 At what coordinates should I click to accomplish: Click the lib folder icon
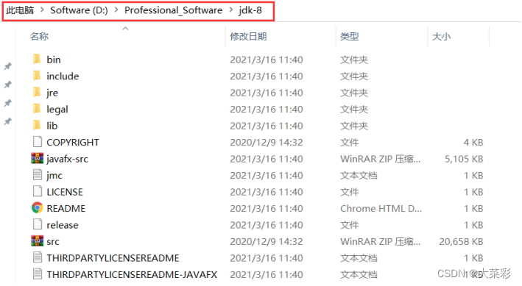[37, 125]
